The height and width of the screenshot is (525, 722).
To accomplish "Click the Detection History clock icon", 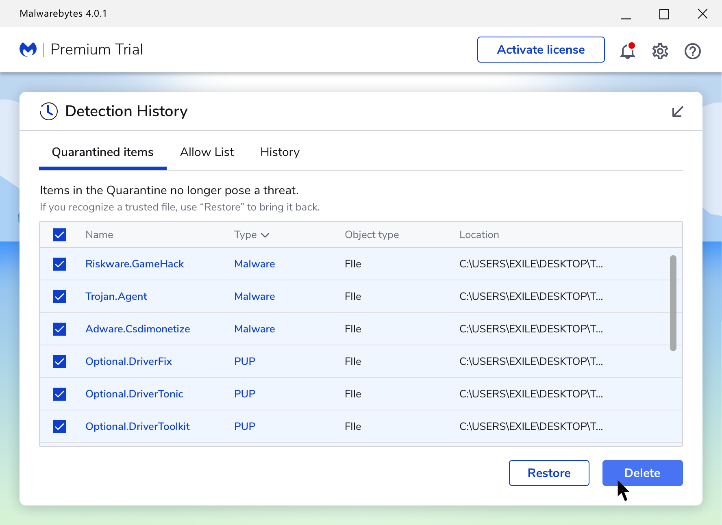I will (49, 111).
